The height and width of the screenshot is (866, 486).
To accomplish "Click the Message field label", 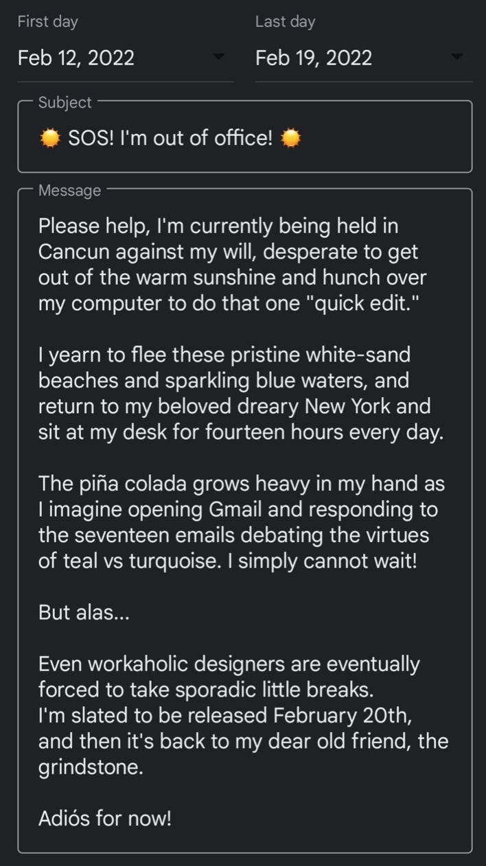I will point(69,190).
